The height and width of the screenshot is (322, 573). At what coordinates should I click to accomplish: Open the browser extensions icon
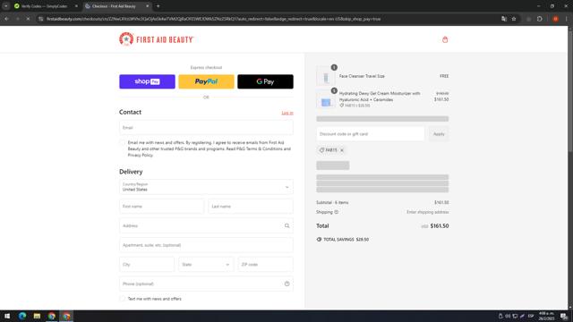tap(540, 19)
